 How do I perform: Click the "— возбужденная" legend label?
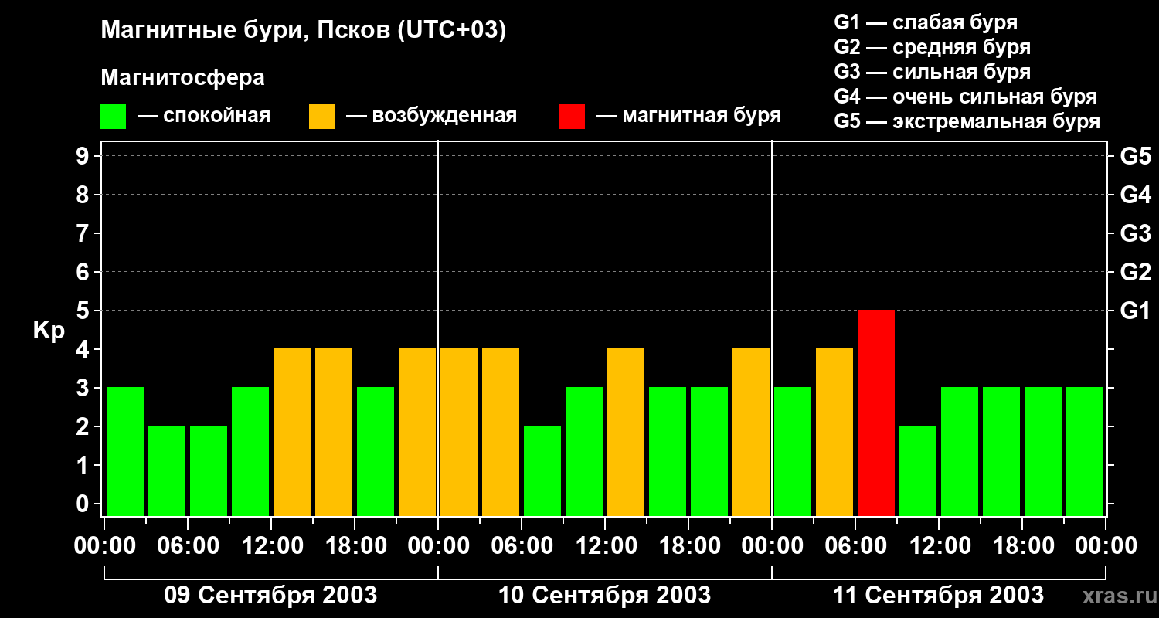click(431, 116)
